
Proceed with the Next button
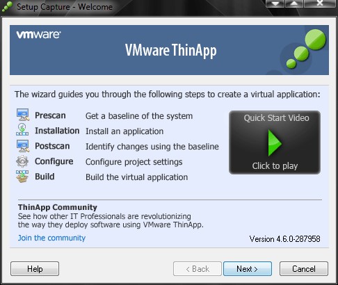(248, 269)
